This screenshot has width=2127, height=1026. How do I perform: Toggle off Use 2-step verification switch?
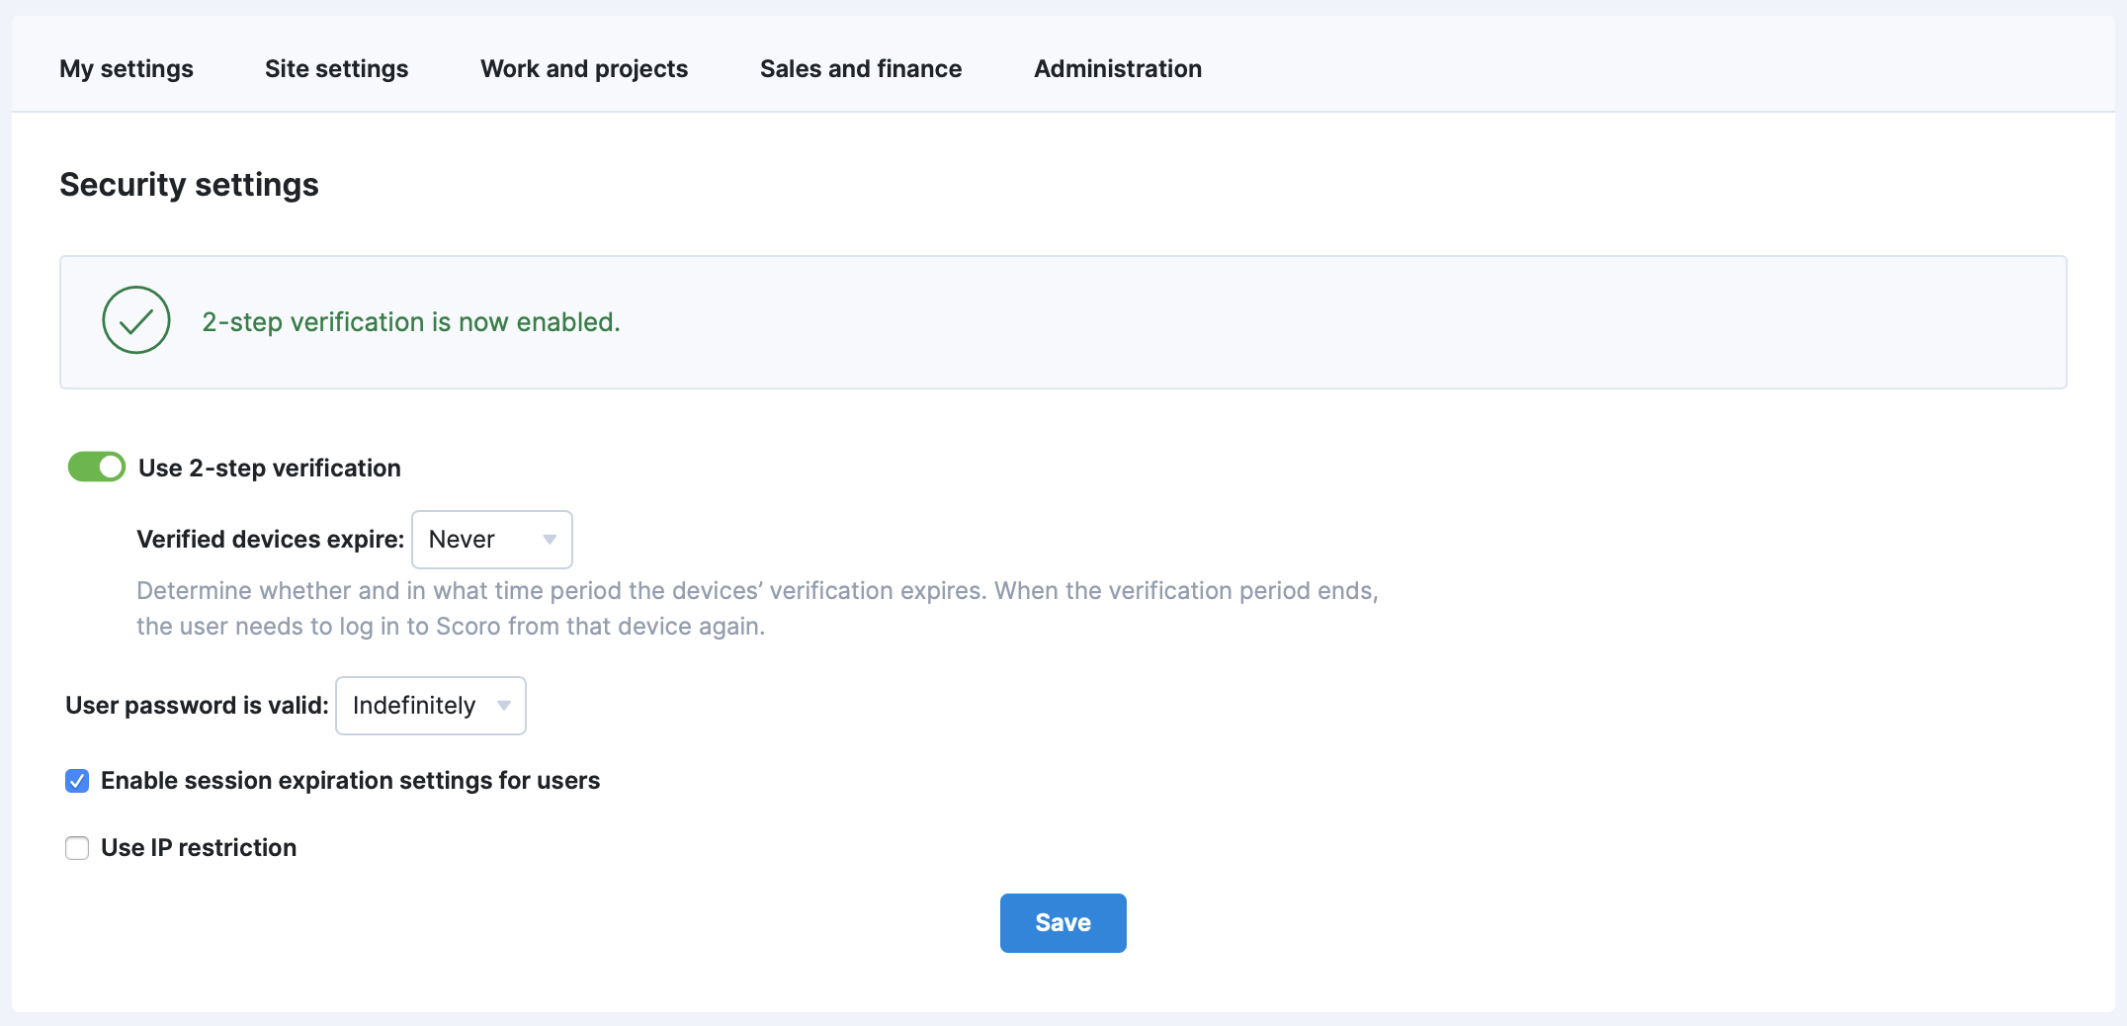point(96,467)
